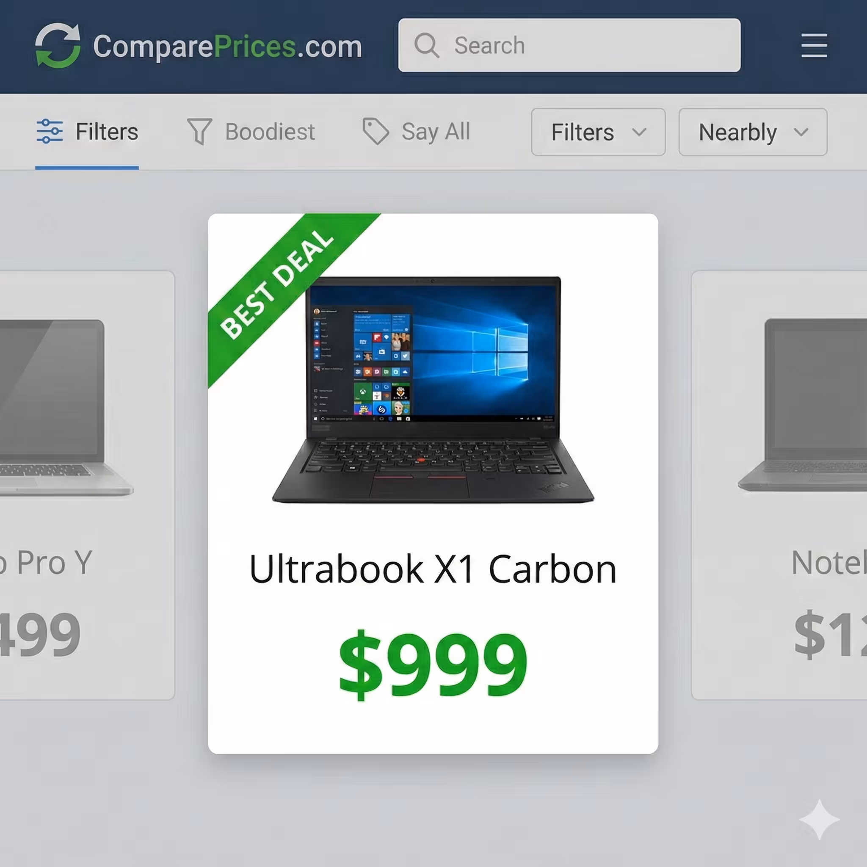Click the Ultrabook X1 Carbon laptop image
This screenshot has width=867, height=867.
[x=433, y=389]
